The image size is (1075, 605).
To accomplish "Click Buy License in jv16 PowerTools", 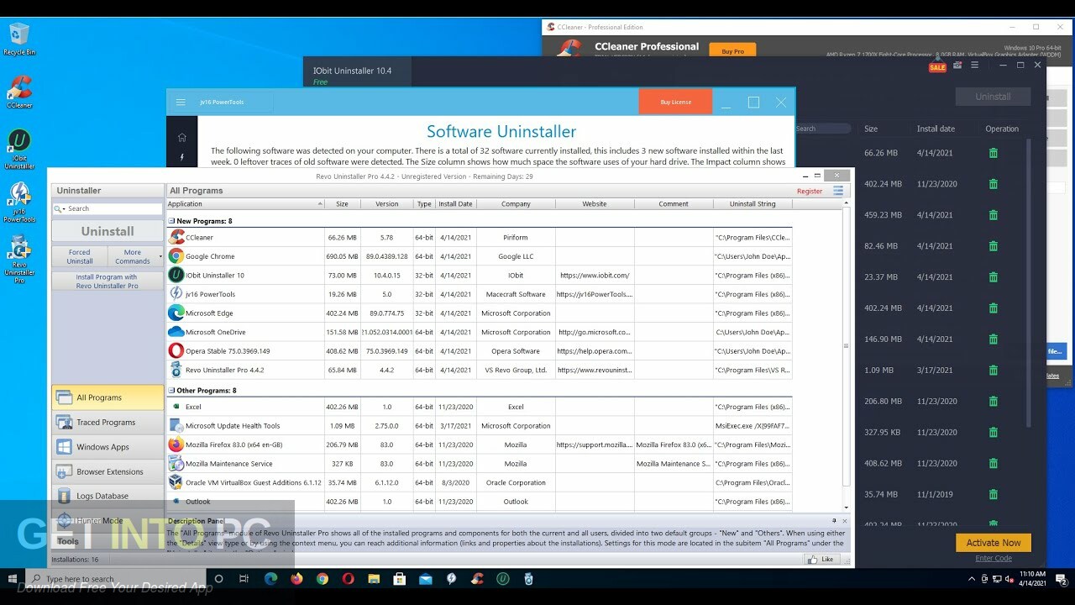I will pos(675,102).
